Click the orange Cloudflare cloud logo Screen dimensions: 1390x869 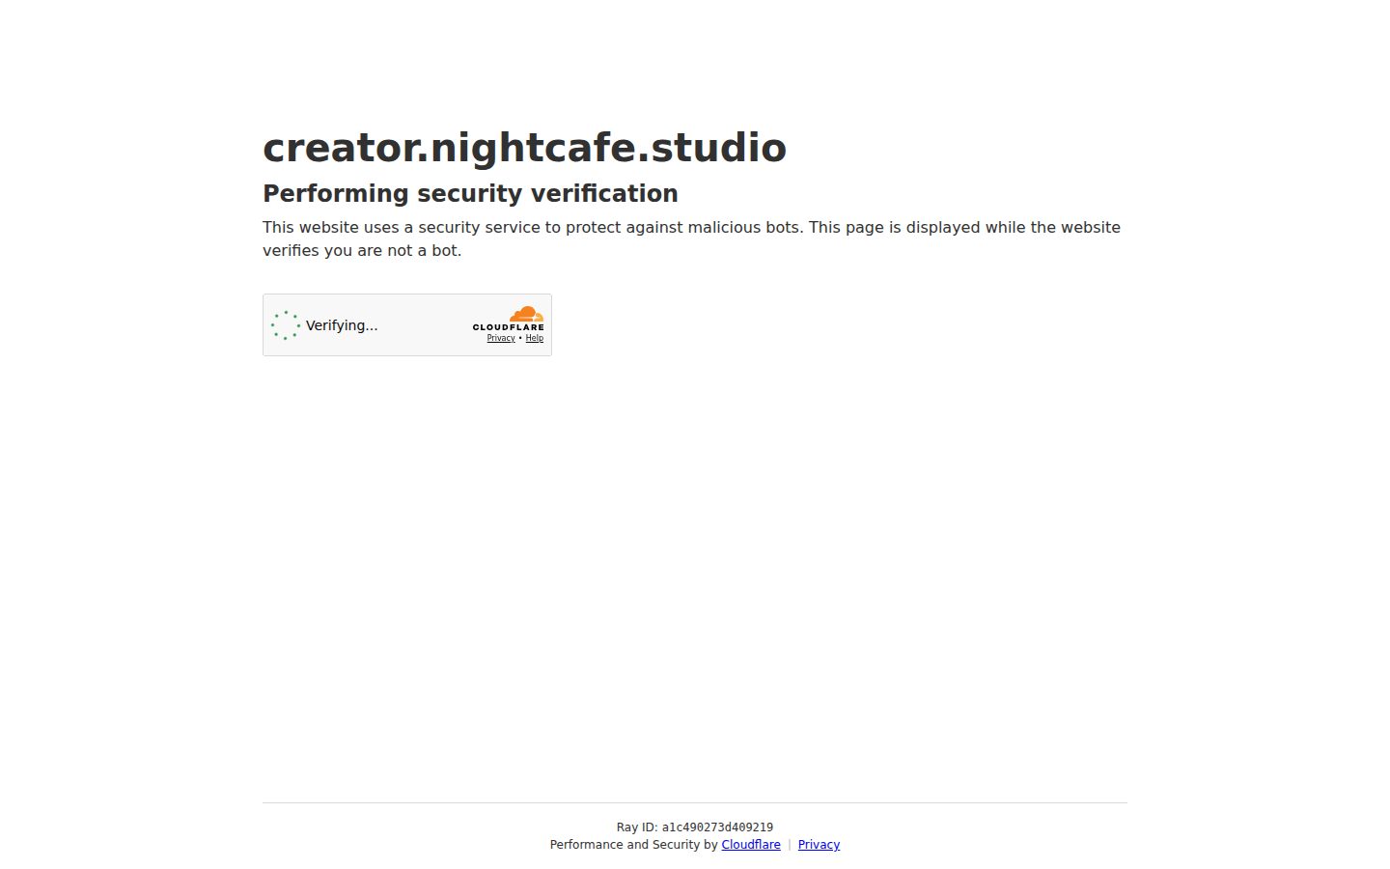526,314
